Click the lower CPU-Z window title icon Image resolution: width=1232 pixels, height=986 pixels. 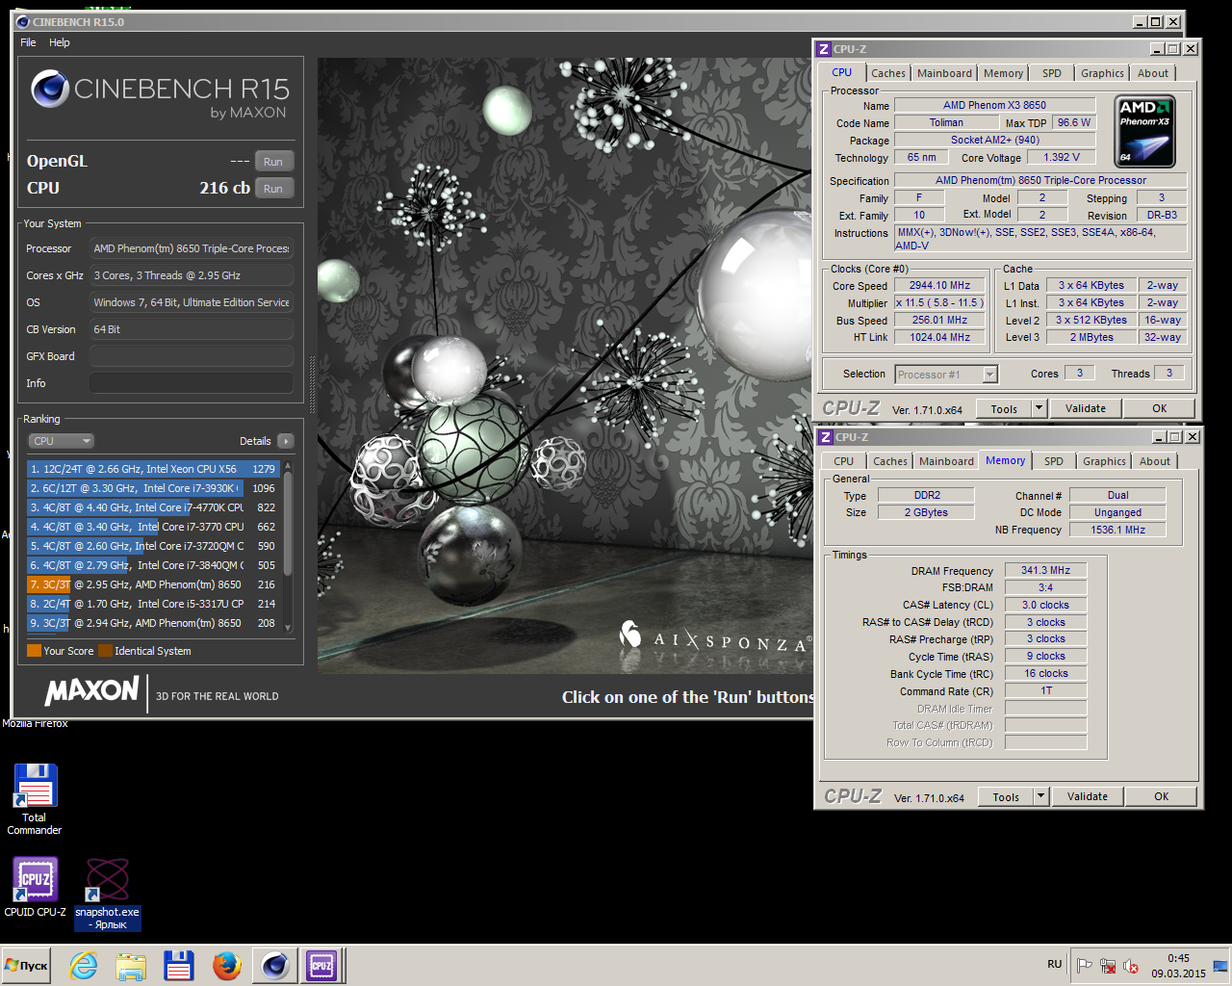pos(826,437)
